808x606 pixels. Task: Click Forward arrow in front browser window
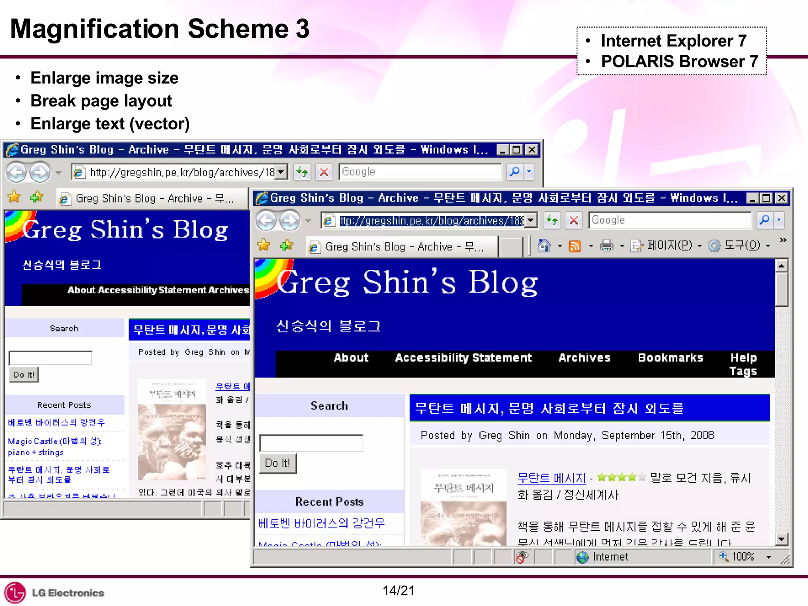tap(290, 221)
